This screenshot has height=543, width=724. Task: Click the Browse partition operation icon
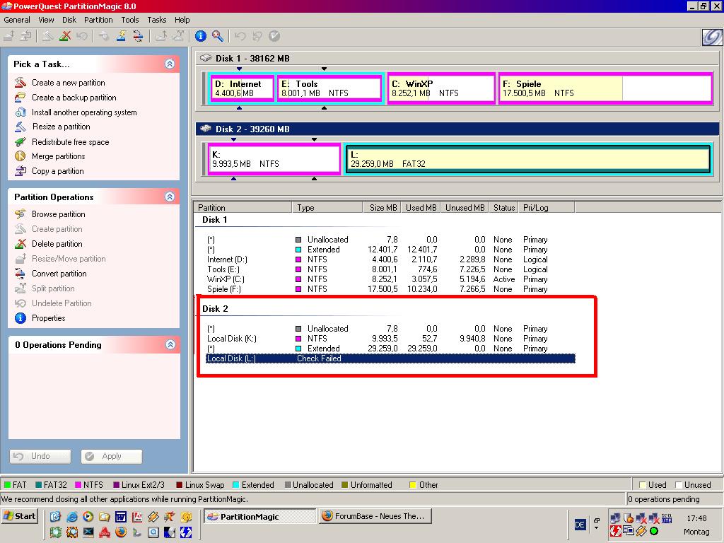(21, 214)
